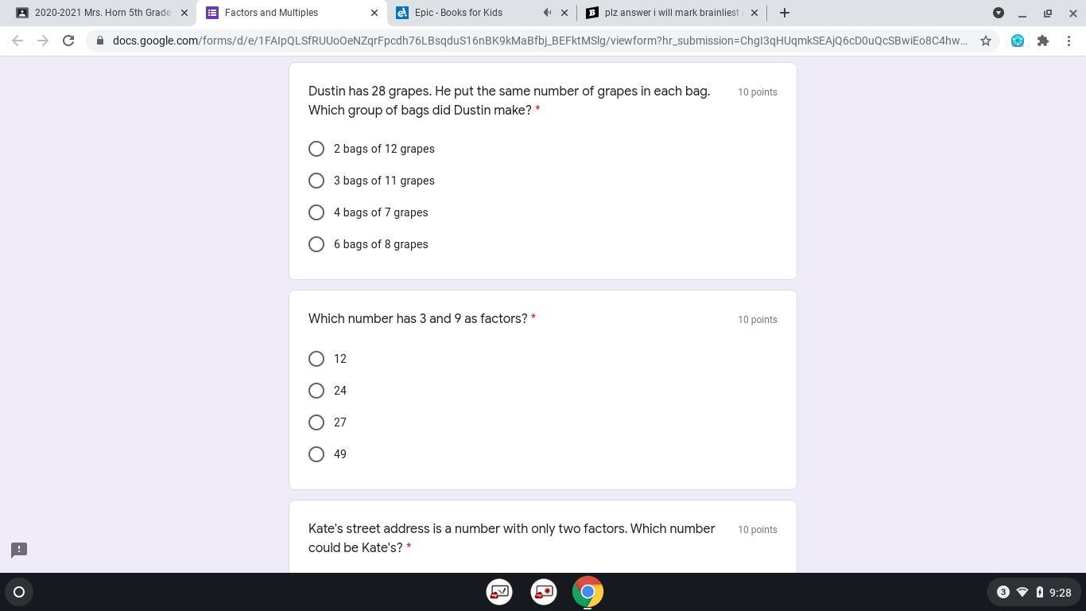Open the notification count badge in tray

[1003, 592]
